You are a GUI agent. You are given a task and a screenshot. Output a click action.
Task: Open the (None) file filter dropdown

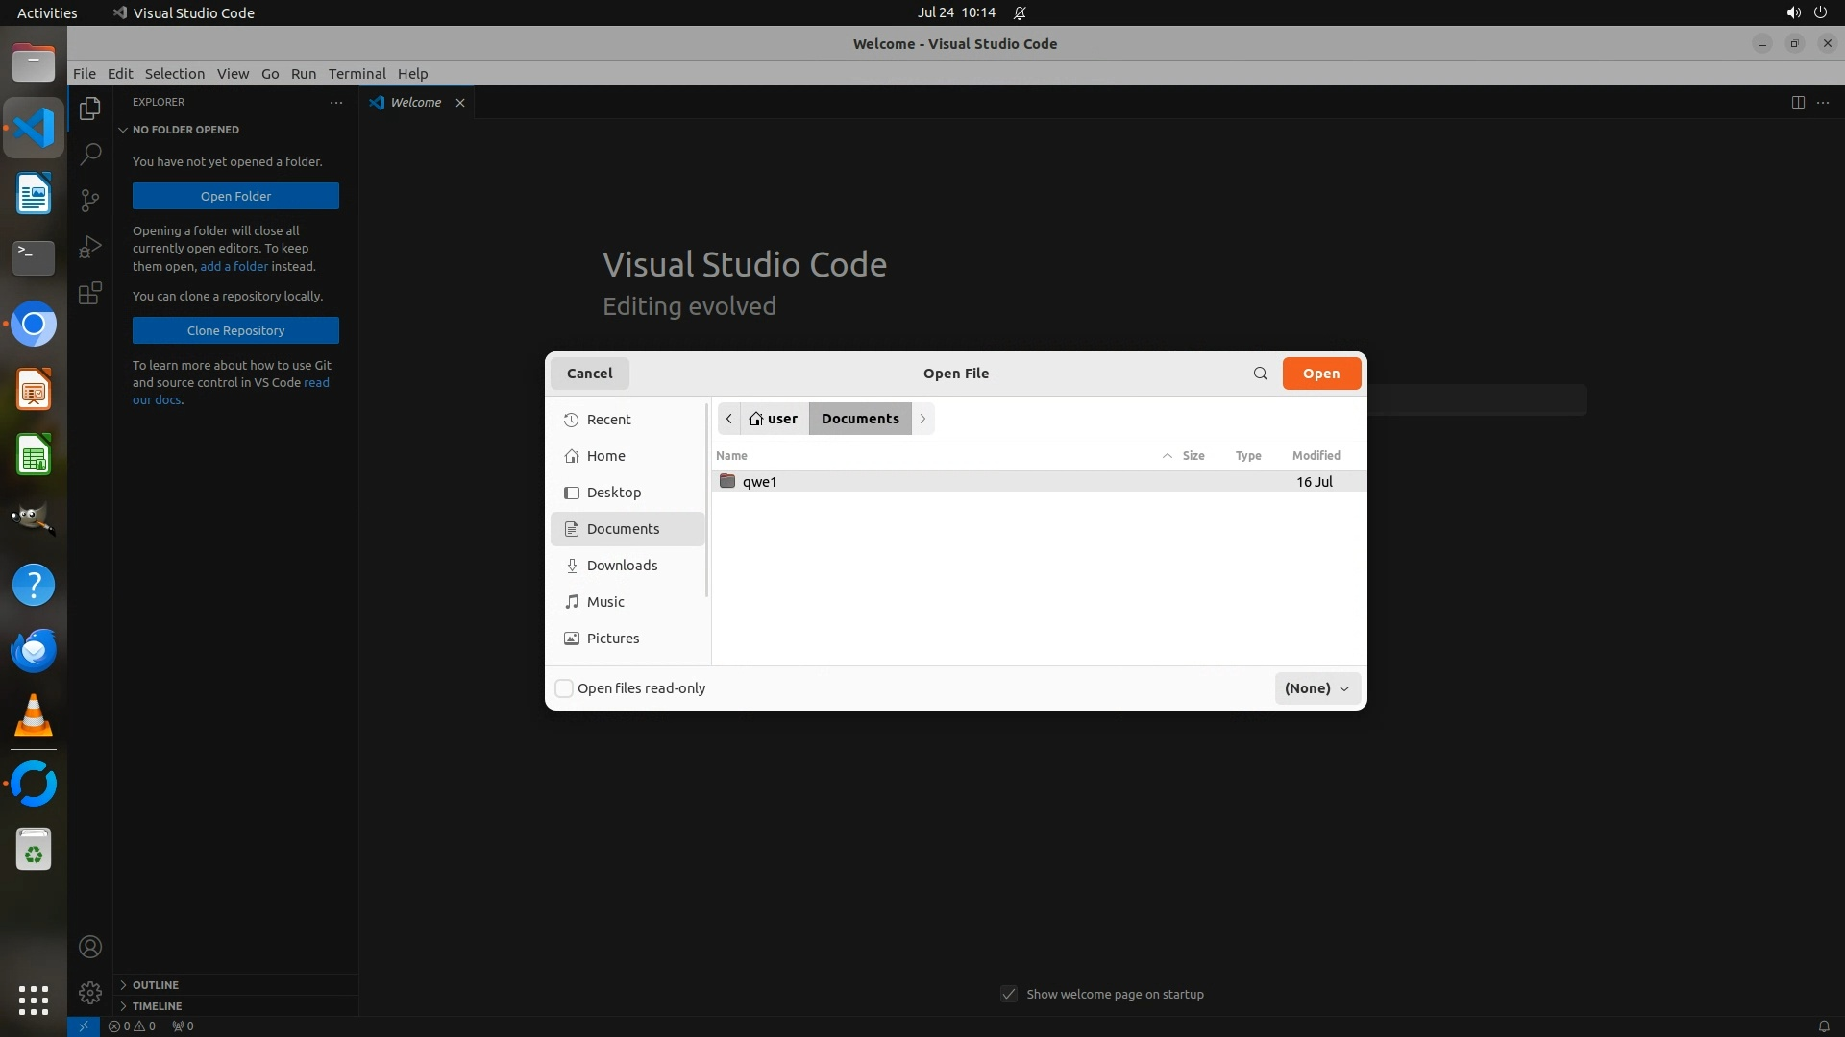1316,688
